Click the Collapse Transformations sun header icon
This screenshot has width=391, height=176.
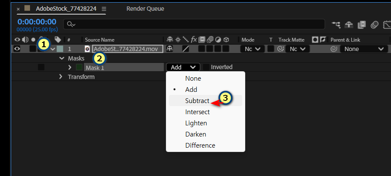[x=178, y=39]
